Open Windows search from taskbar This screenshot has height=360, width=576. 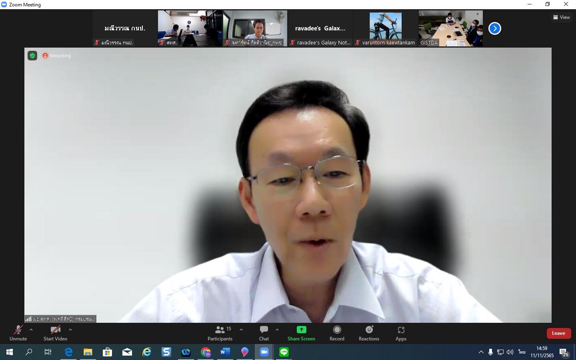click(x=29, y=352)
